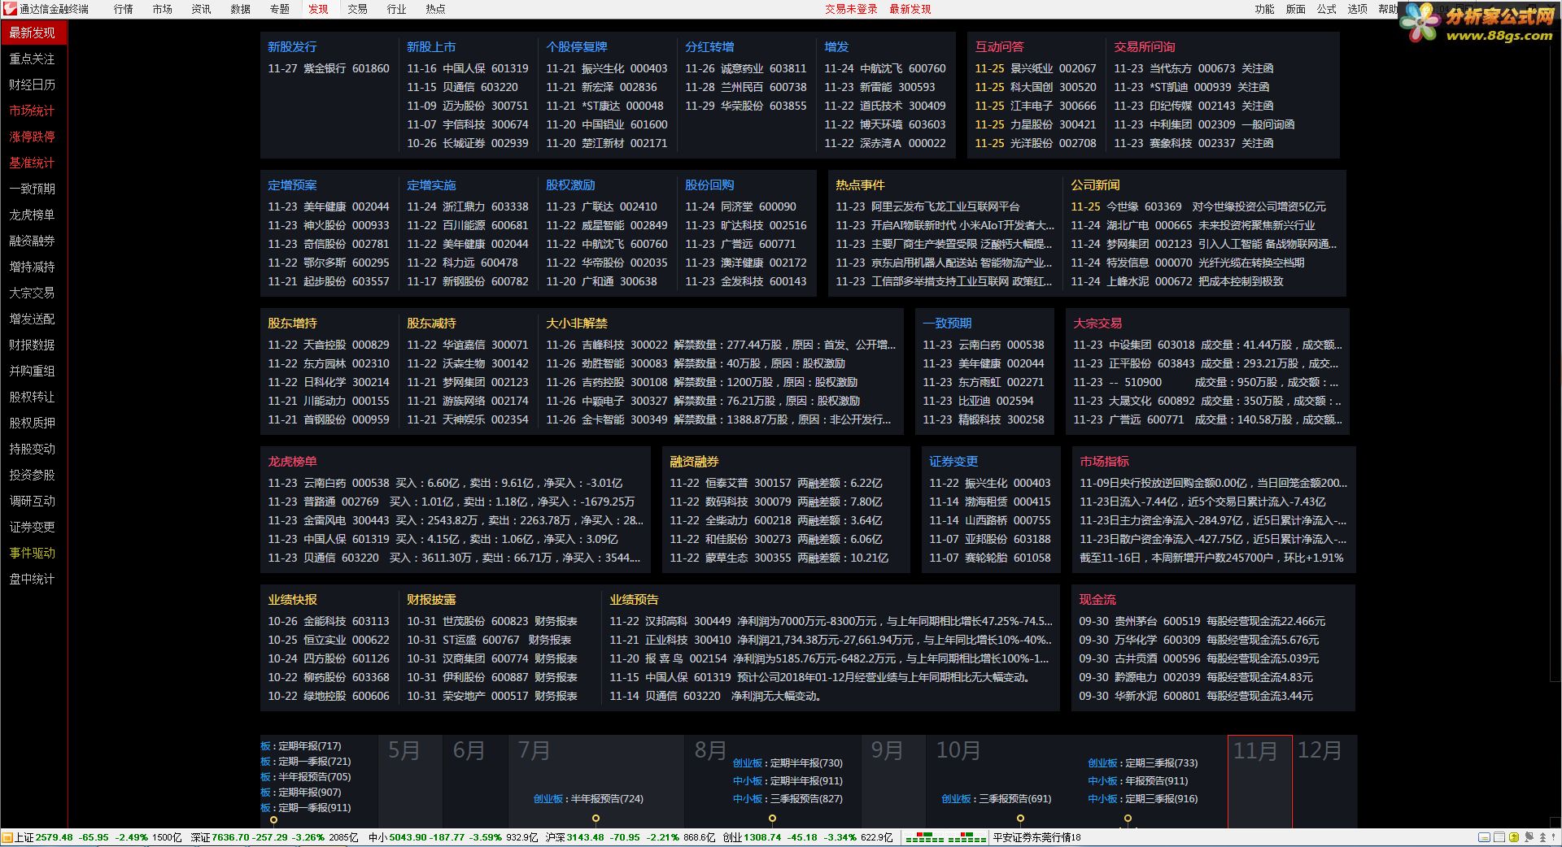Viewport: 1562px width, 847px height.
Task: Open the 融资融券 panel heading
Action: coord(694,462)
